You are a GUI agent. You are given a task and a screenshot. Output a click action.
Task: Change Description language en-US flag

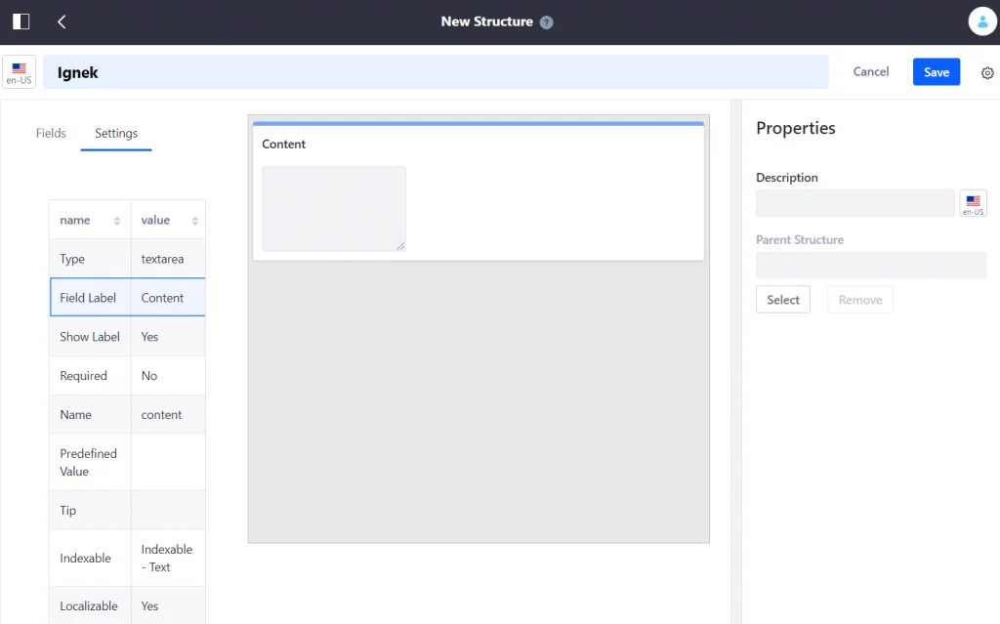pyautogui.click(x=973, y=203)
